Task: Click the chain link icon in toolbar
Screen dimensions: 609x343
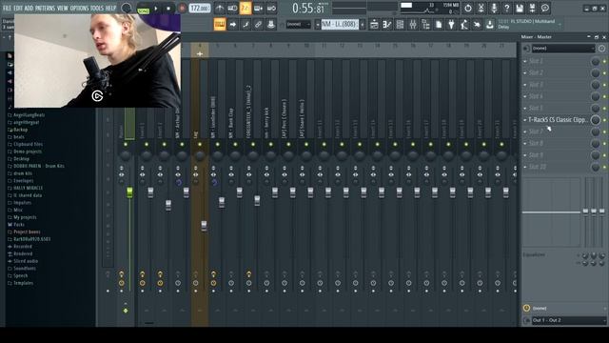Action: pyautogui.click(x=258, y=25)
